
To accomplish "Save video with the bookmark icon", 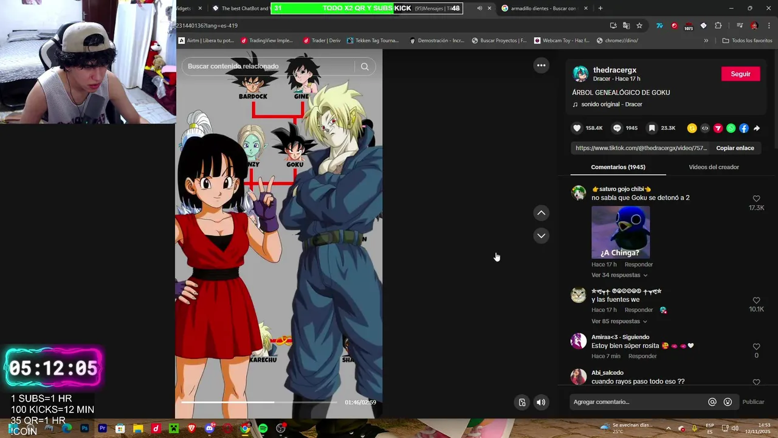I will coord(652,128).
